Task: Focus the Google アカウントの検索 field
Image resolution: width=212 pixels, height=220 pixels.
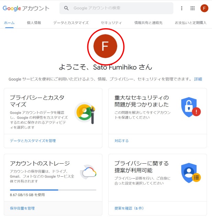Action: click(x=116, y=8)
